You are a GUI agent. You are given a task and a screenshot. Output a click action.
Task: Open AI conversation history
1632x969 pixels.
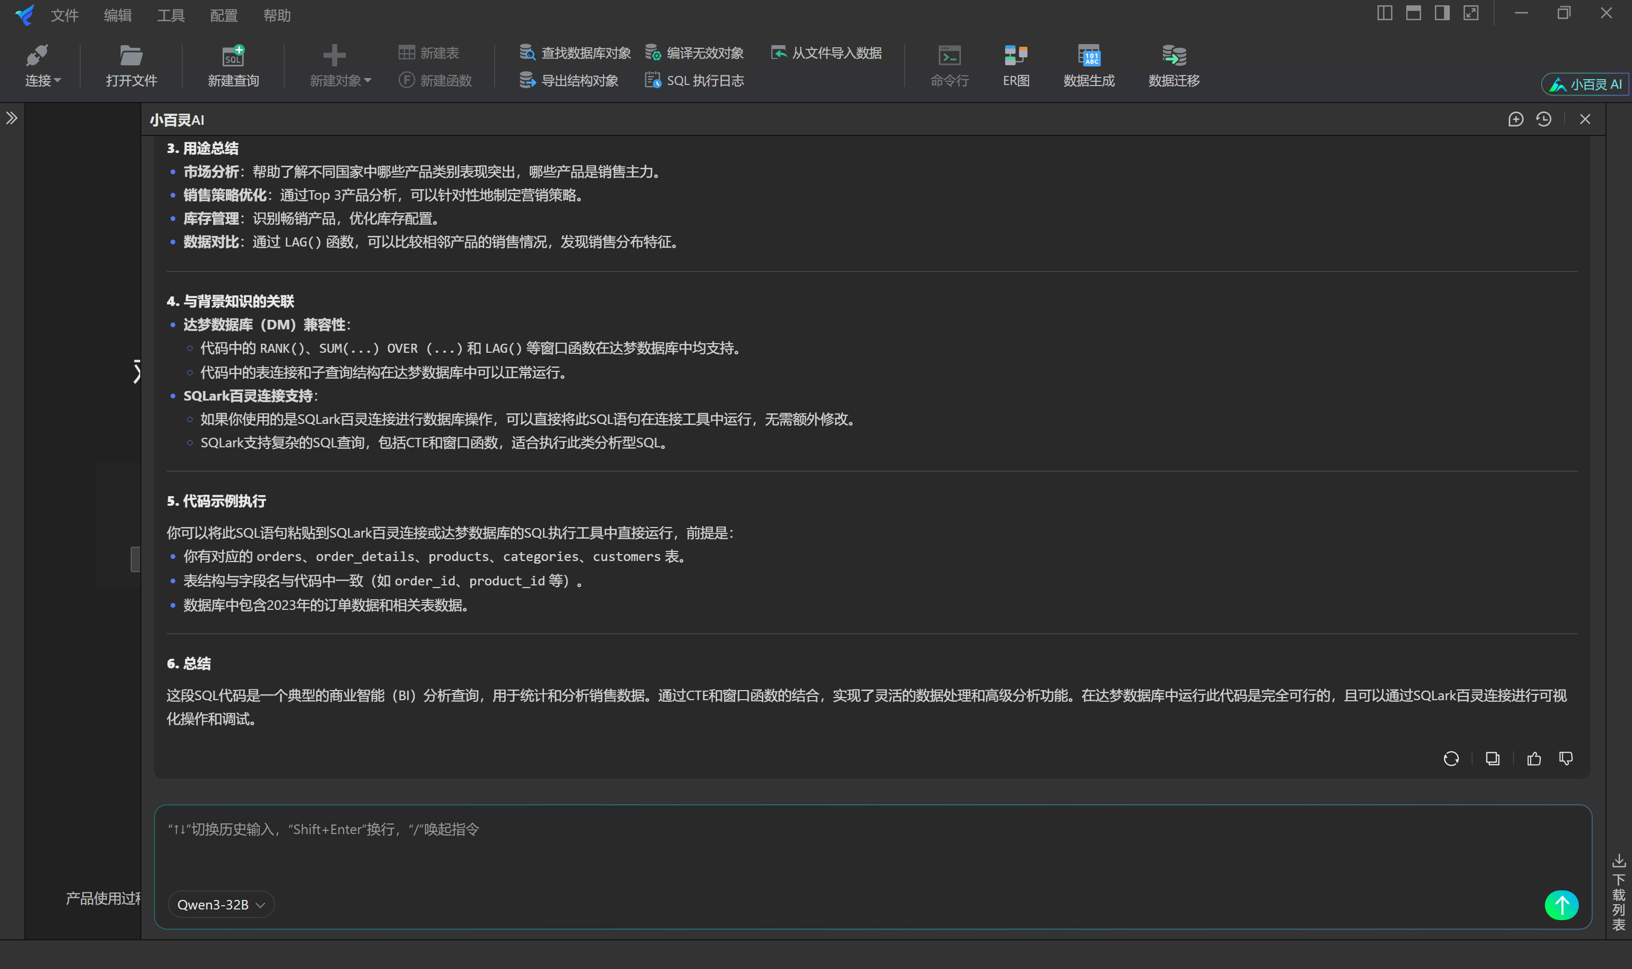click(x=1544, y=120)
